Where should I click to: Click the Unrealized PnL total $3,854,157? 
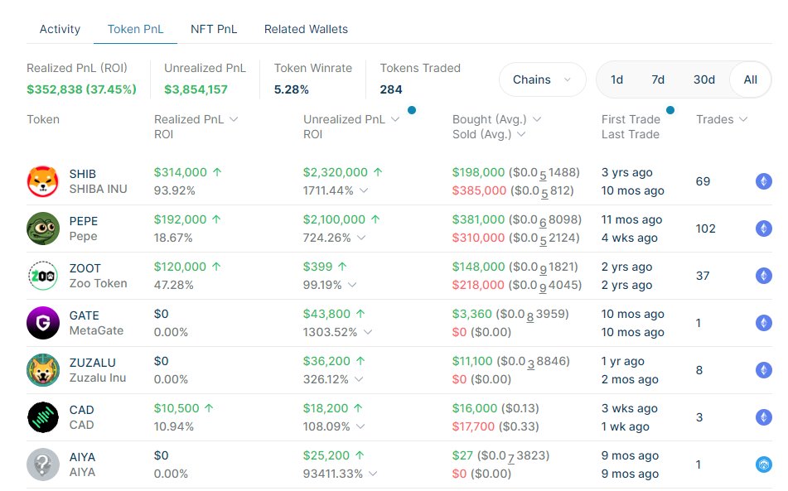[196, 89]
